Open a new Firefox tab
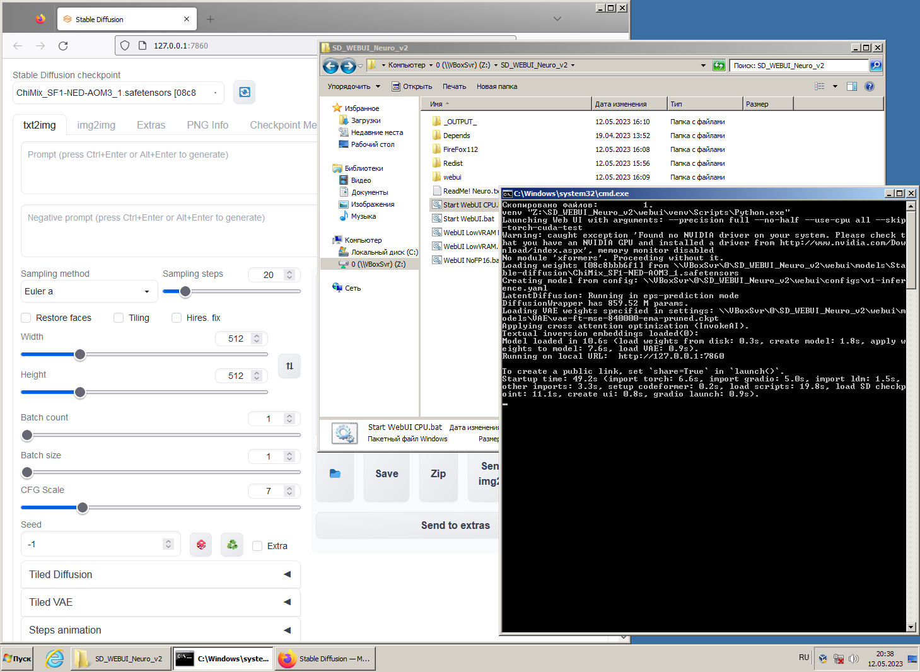Viewport: 920px width, 672px height. point(211,19)
